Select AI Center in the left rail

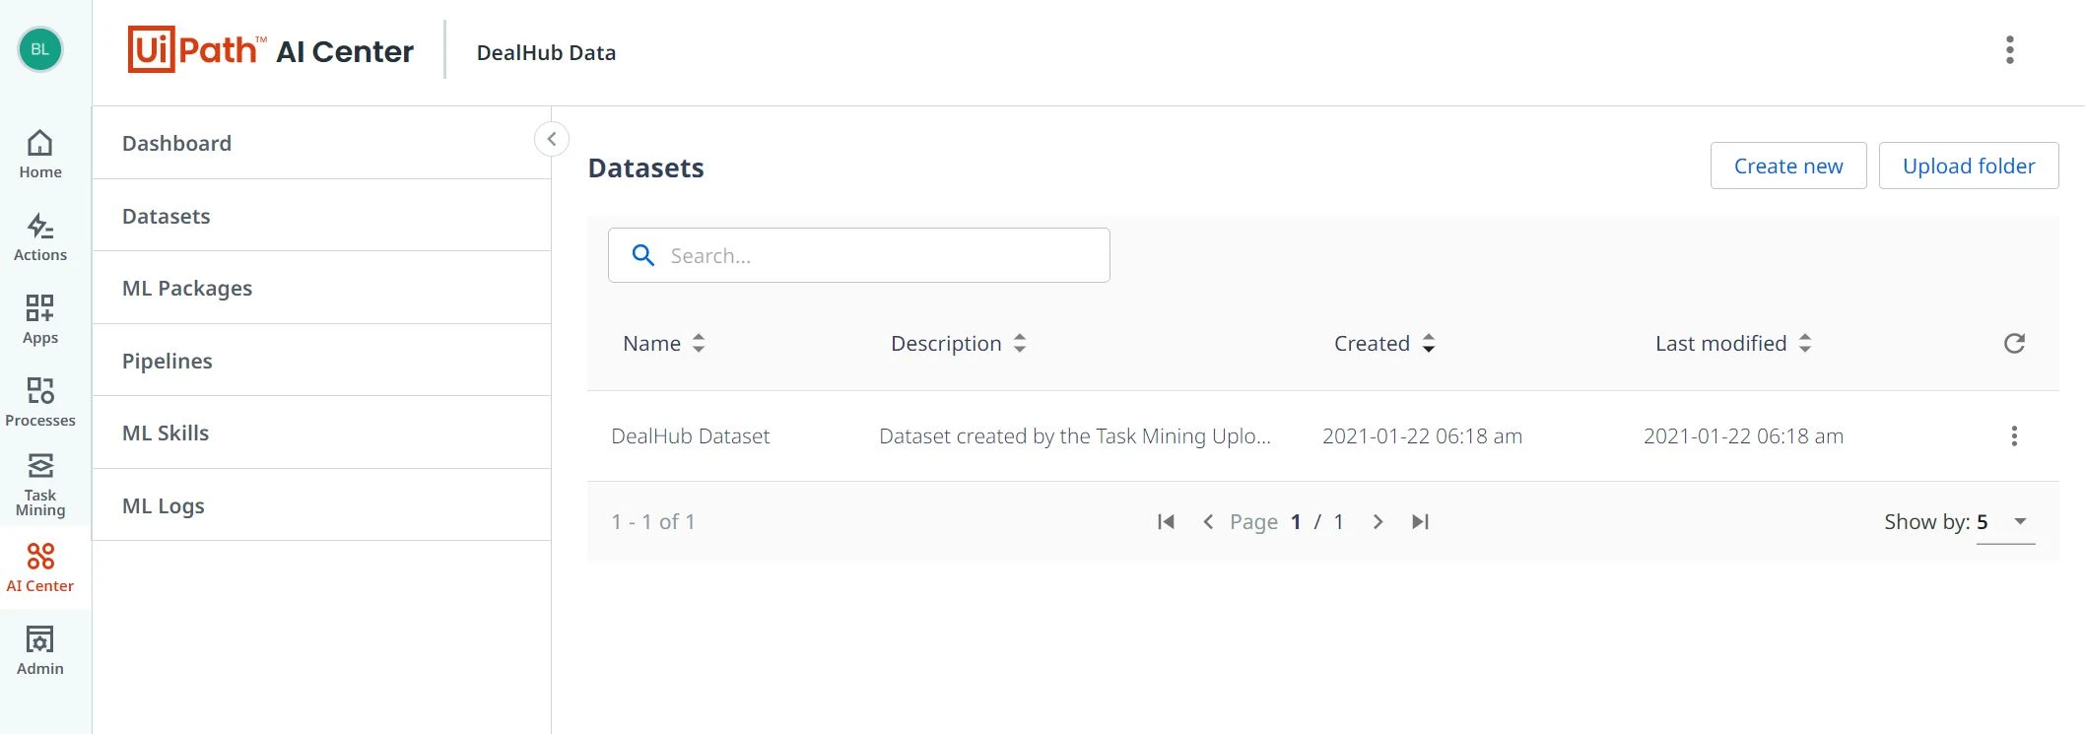coord(40,568)
